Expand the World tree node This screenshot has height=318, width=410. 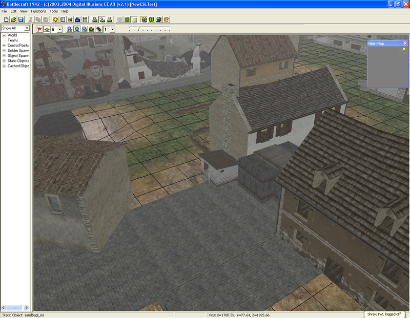pos(4,35)
